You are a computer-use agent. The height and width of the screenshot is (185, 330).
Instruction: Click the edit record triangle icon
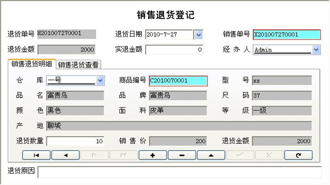[211, 155]
